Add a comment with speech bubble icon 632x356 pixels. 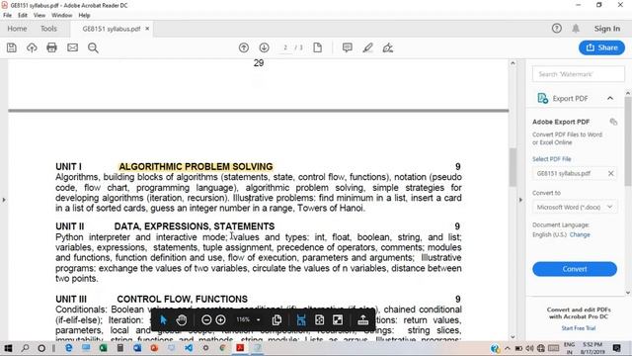tap(347, 47)
